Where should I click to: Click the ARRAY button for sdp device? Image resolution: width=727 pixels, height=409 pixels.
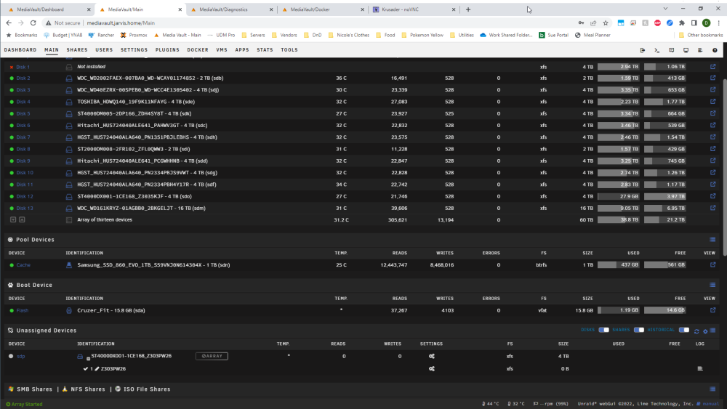(x=212, y=356)
